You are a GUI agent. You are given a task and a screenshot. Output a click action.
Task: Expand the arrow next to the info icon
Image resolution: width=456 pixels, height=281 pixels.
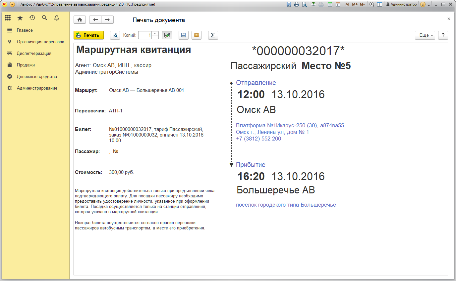429,5
